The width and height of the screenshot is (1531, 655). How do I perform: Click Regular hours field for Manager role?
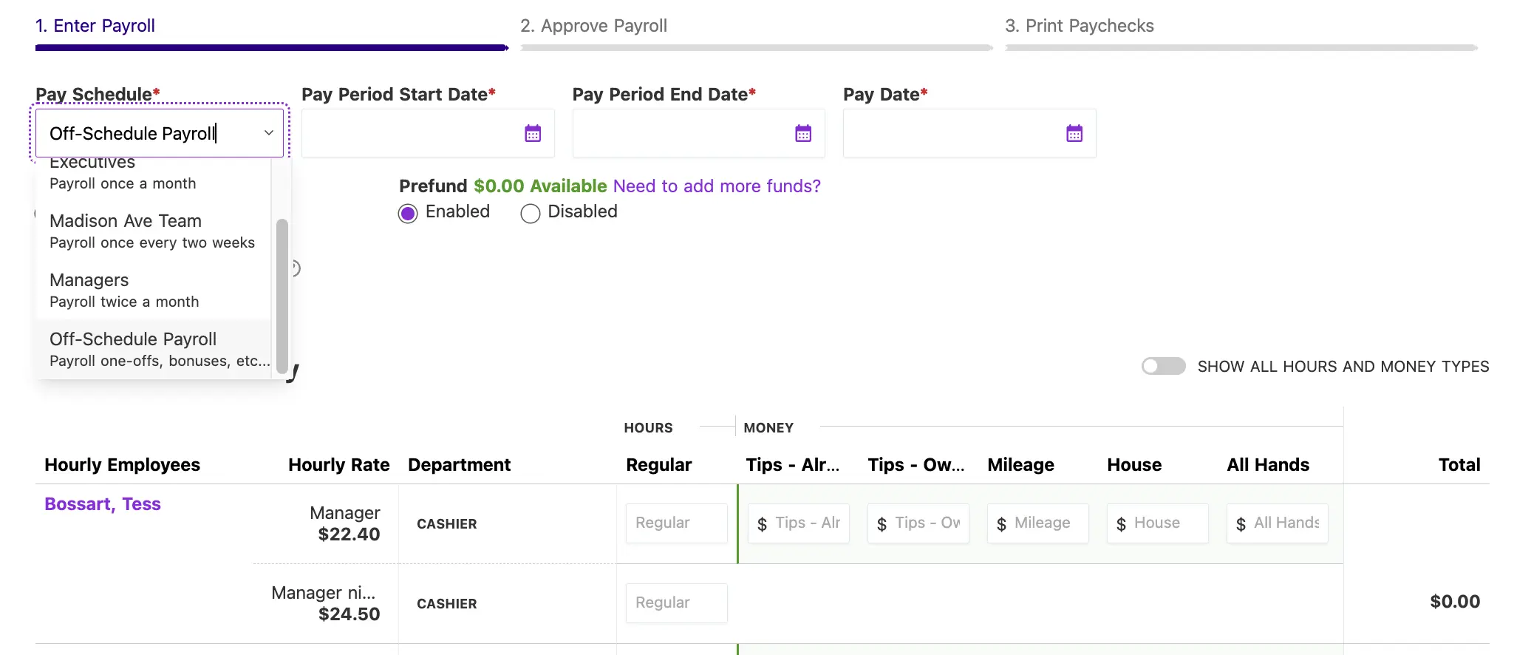[x=676, y=523]
